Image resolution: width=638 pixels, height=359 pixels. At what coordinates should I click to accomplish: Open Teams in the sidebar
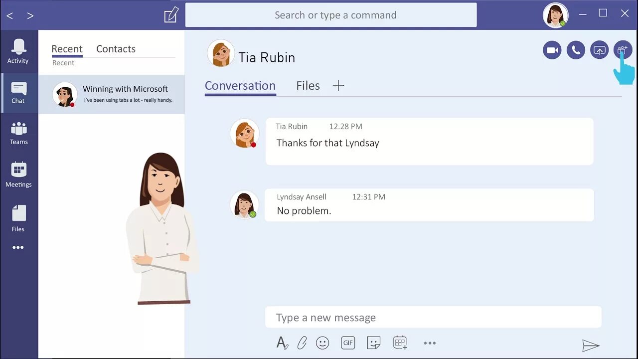19,133
